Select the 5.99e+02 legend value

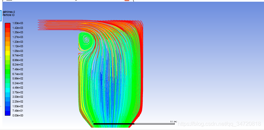(x=18, y=78)
